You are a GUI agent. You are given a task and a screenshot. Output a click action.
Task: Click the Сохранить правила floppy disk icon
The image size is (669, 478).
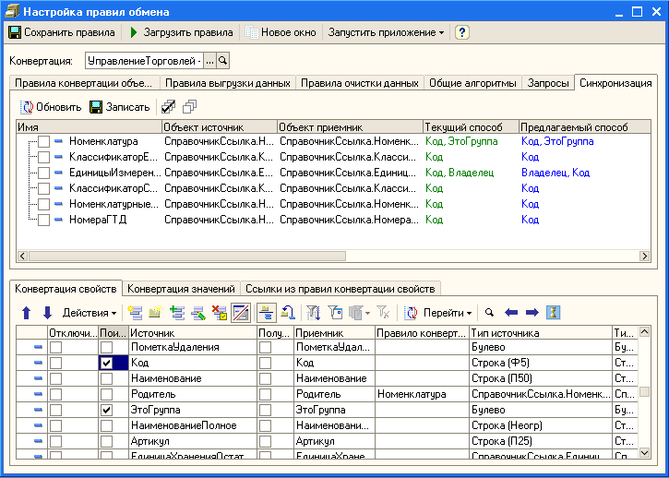tap(15, 32)
